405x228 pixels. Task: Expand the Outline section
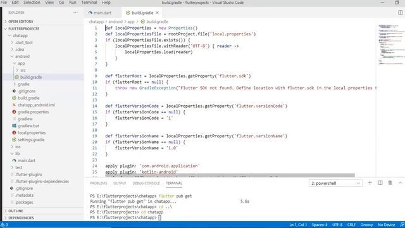pos(15,211)
